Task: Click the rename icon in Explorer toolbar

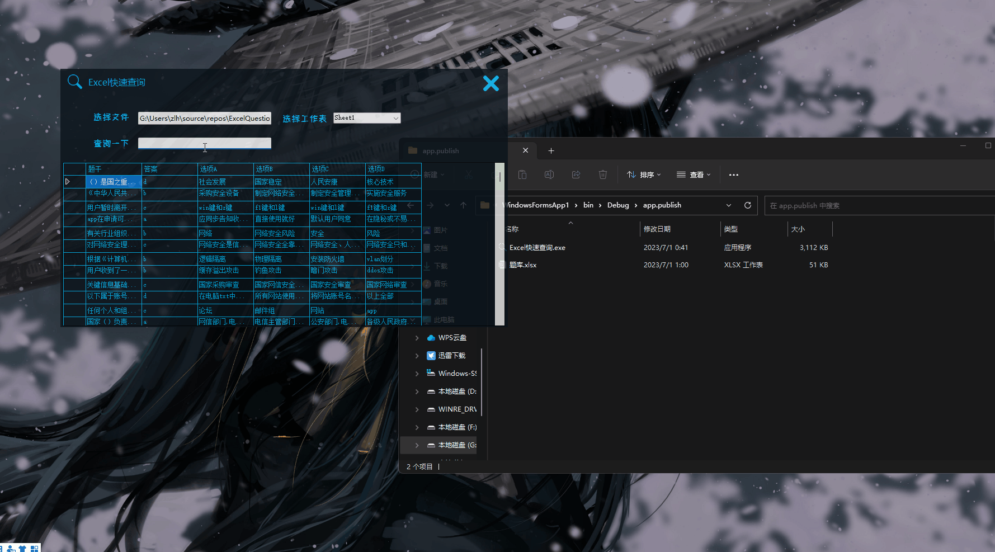Action: (549, 174)
